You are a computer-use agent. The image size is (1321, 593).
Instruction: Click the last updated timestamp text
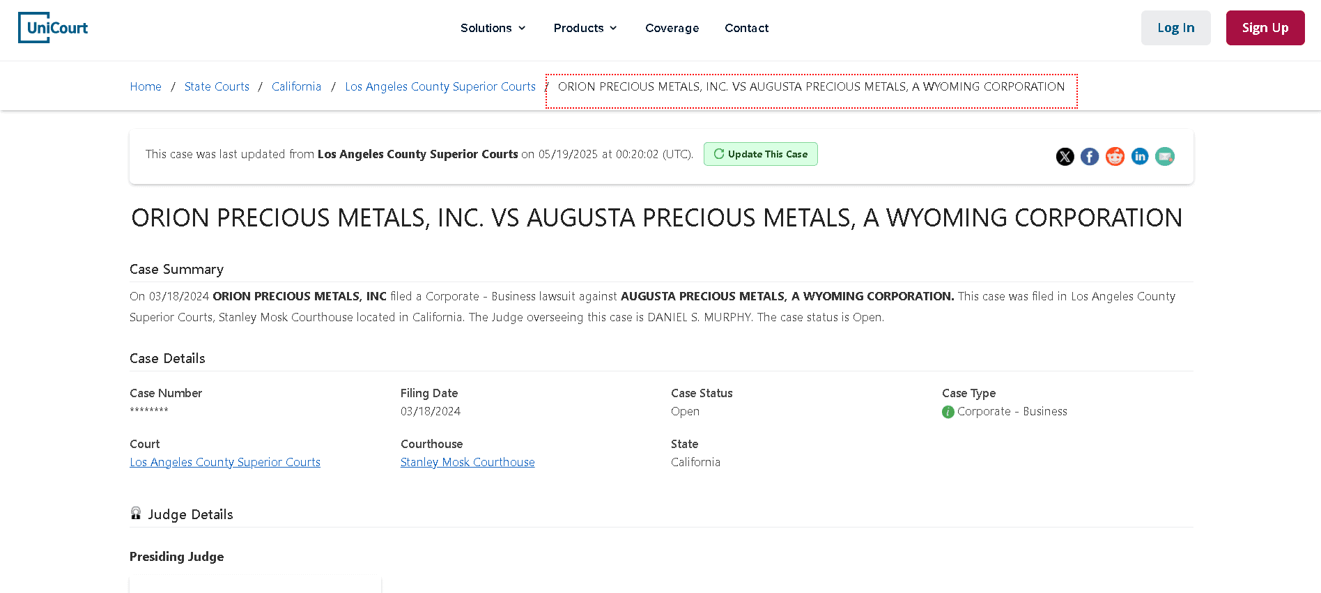419,154
